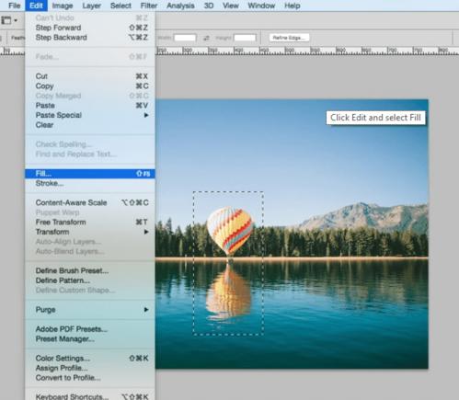The width and height of the screenshot is (459, 400).
Task: Open Adobe PDF Presets... item
Action: point(90,329)
